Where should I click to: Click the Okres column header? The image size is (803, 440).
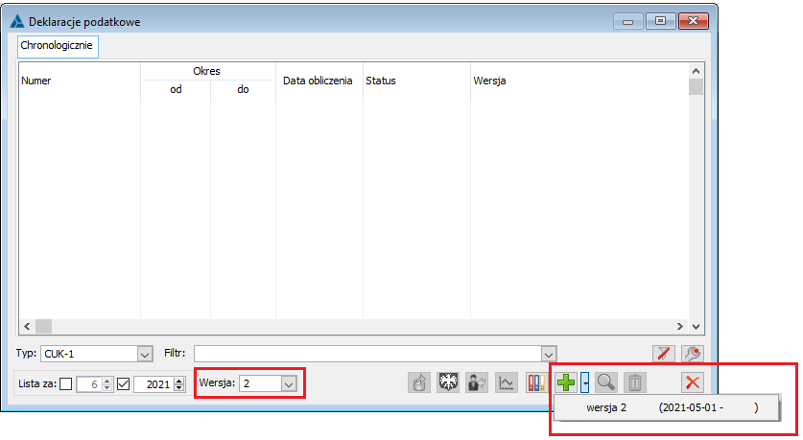(x=207, y=71)
